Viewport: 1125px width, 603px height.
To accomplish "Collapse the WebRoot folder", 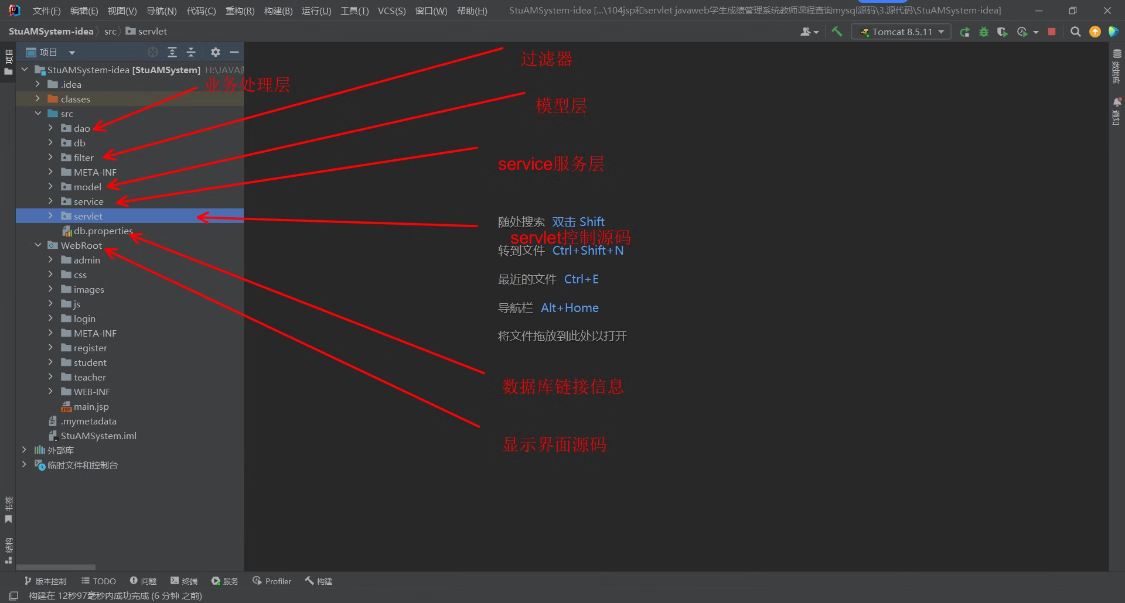I will coord(38,245).
